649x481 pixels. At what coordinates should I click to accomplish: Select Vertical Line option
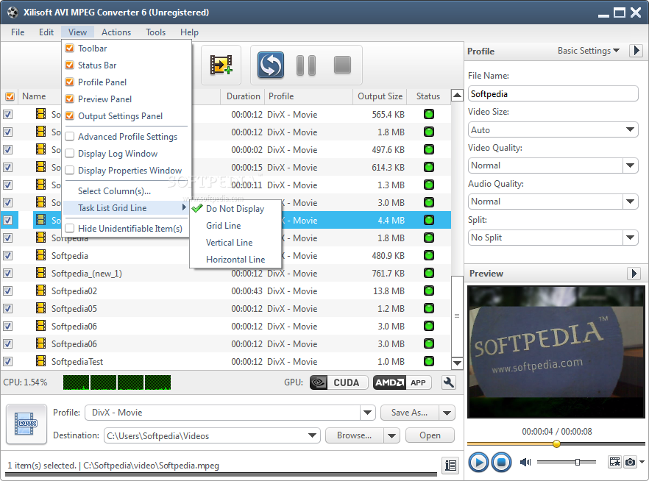click(x=230, y=243)
